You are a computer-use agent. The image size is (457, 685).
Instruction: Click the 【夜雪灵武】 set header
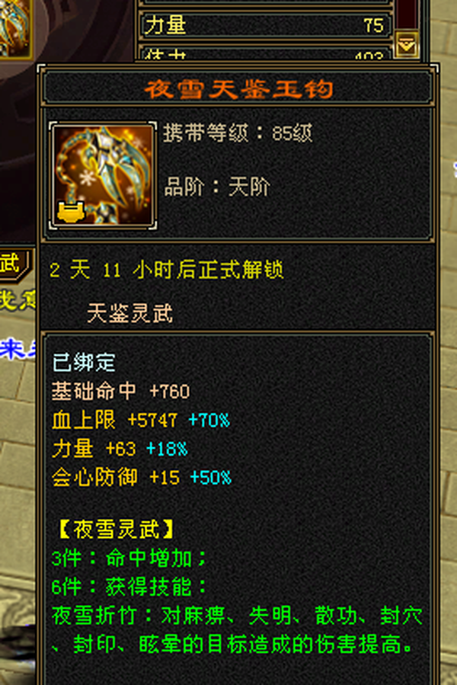(116, 529)
